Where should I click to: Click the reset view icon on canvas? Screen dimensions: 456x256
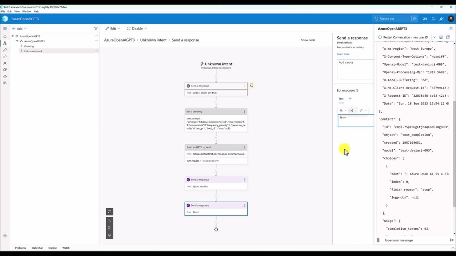point(109,235)
